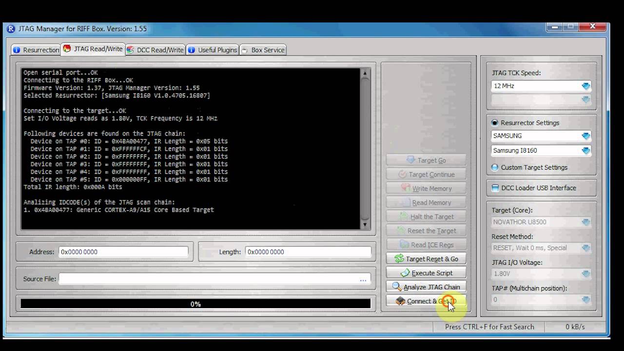Click the Write Memory icon
Viewport: 624px width, 351px height.
(x=406, y=188)
